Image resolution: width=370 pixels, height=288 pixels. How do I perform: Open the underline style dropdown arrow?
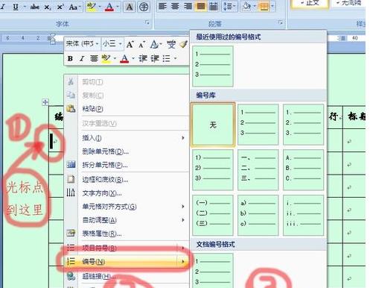[25, 7]
